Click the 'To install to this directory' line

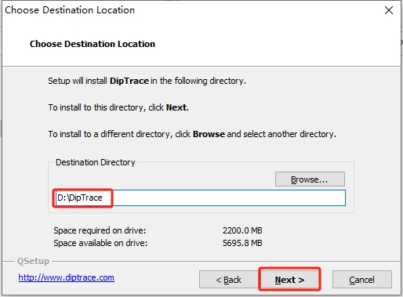pyautogui.click(x=118, y=107)
